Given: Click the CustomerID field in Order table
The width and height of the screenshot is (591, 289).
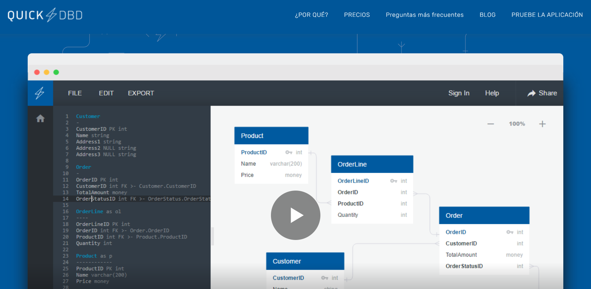Looking at the screenshot, I should [461, 244].
